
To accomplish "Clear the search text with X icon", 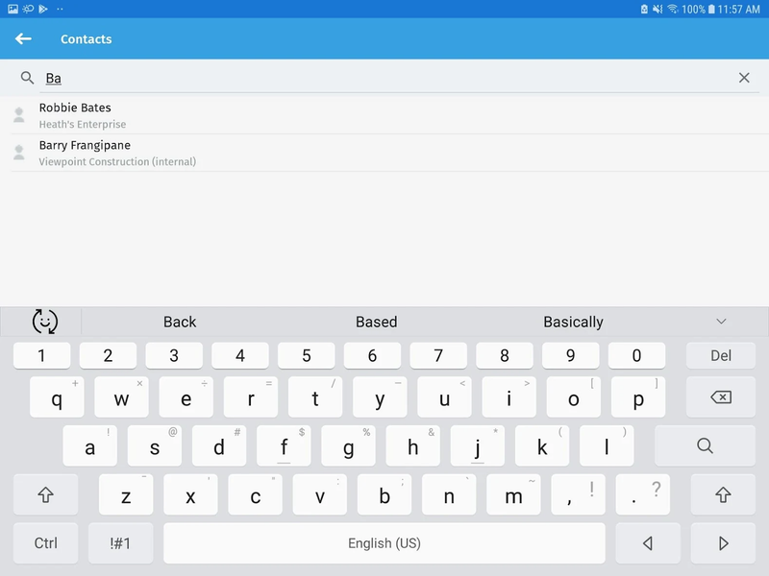I will (743, 78).
